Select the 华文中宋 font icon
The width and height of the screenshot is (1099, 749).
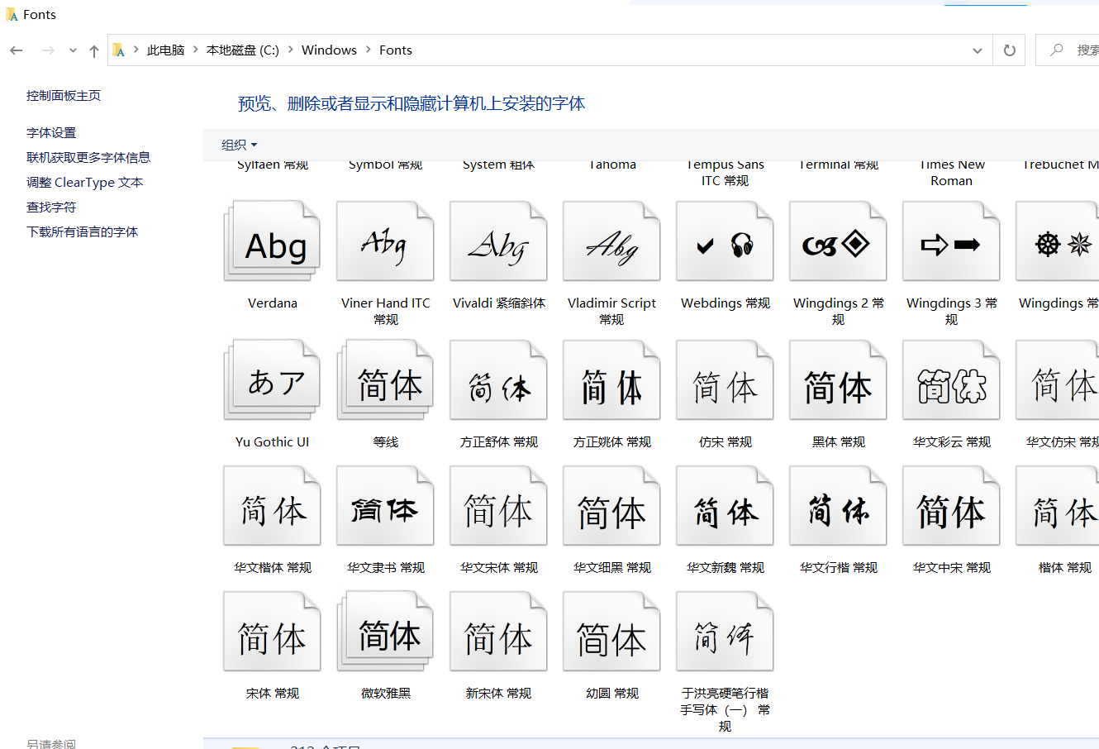(951, 505)
